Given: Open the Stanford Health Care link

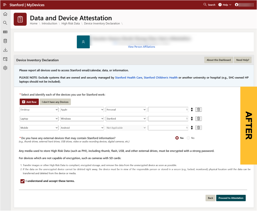Looking at the screenshot, I should 128,78.
